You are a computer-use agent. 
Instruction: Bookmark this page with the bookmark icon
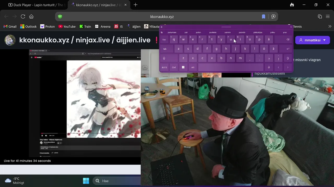pos(264,17)
